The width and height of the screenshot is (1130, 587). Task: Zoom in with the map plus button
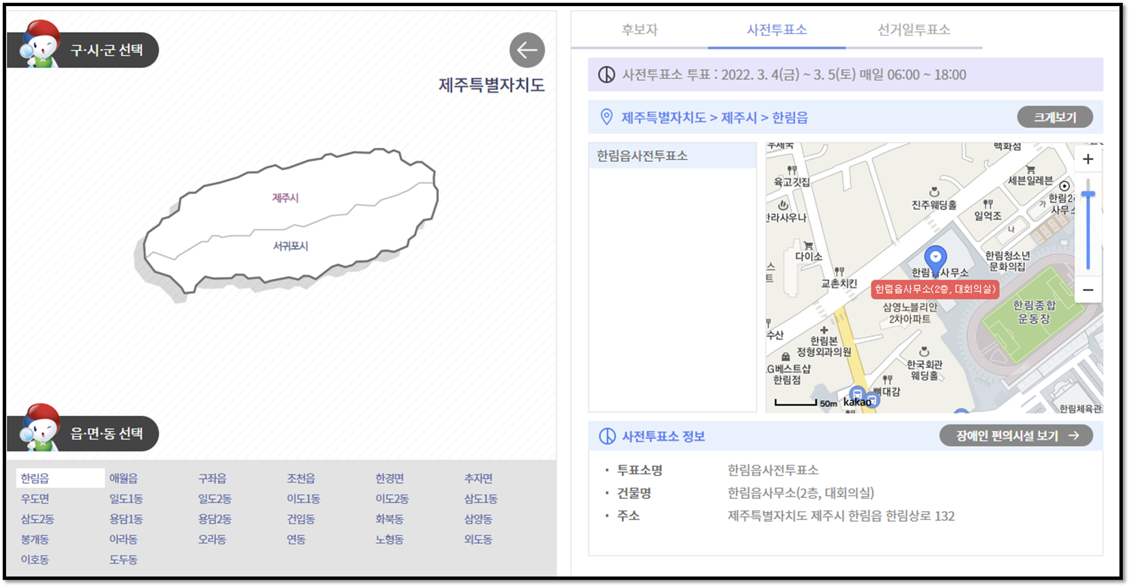1088,160
